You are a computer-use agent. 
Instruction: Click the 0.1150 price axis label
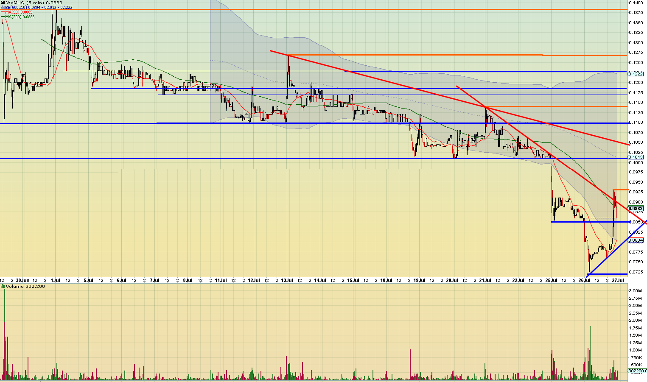[x=636, y=103]
